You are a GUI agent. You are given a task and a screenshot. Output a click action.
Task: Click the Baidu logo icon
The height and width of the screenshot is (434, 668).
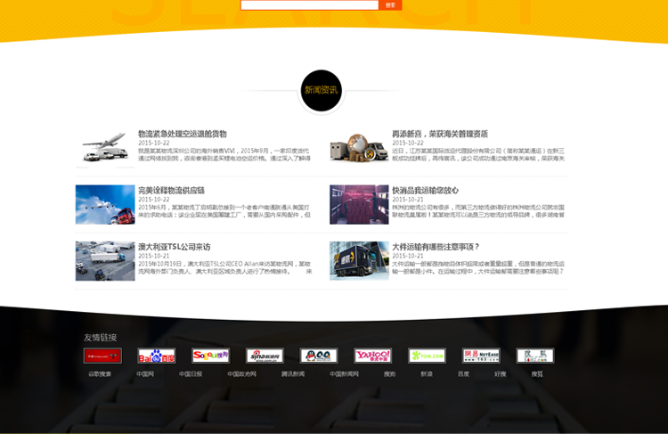(x=157, y=356)
